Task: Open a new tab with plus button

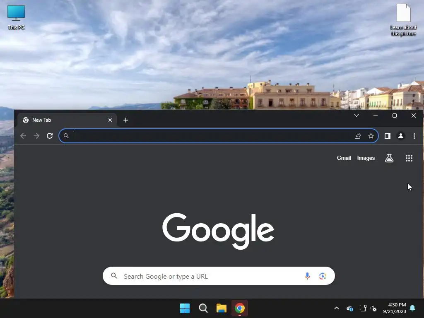Action: point(126,120)
